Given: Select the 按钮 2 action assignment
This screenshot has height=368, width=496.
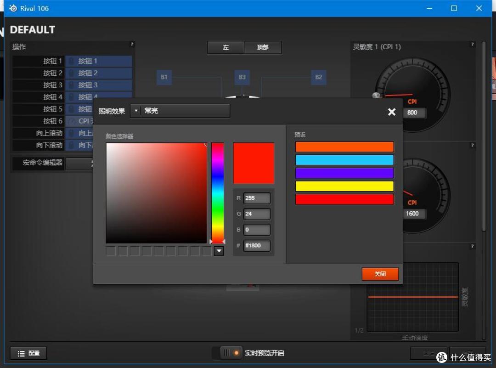Looking at the screenshot, I should click(x=99, y=73).
